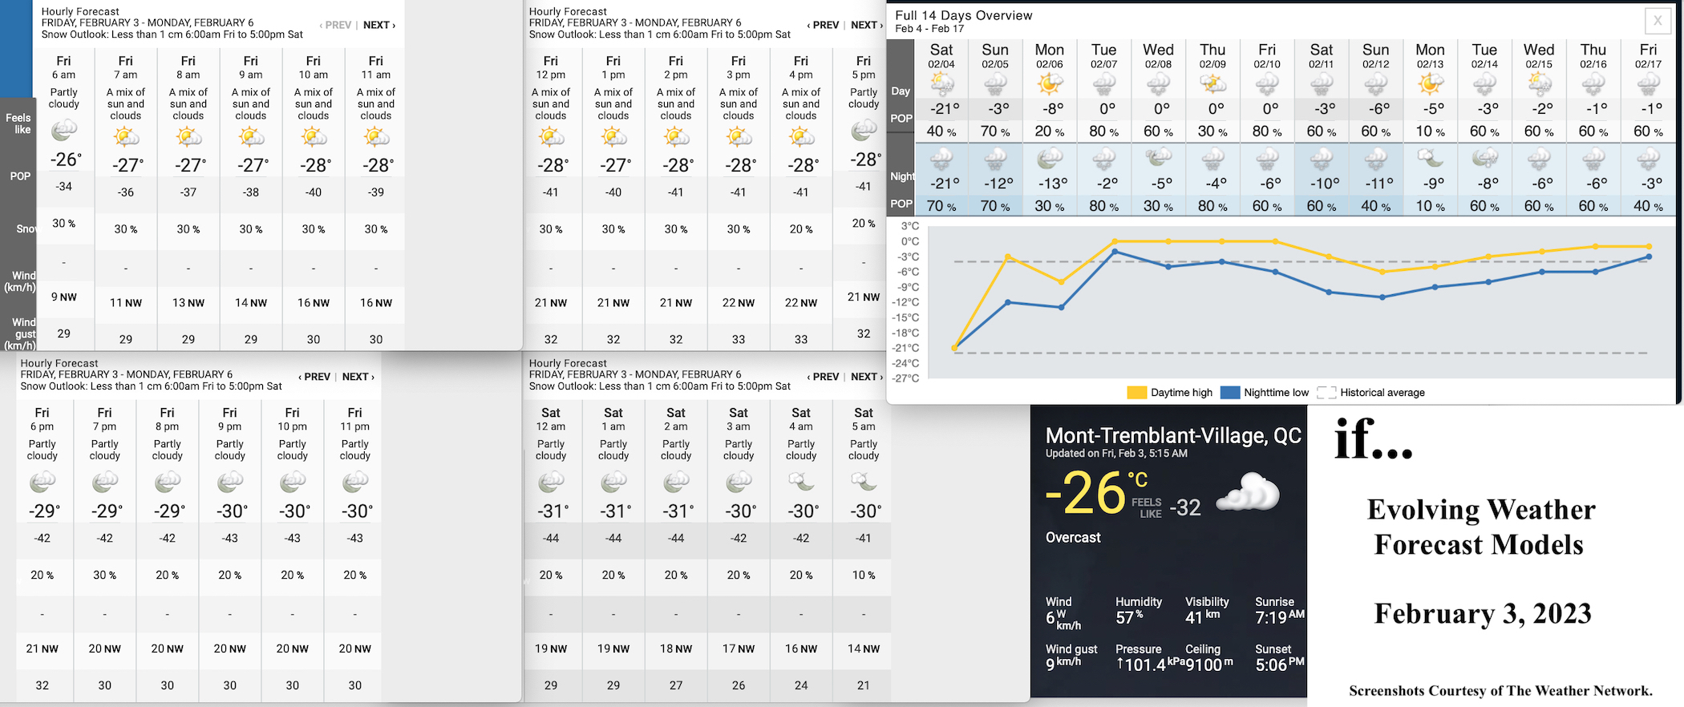Click the overcast cloud icon beside the -32 feels like

click(1248, 492)
